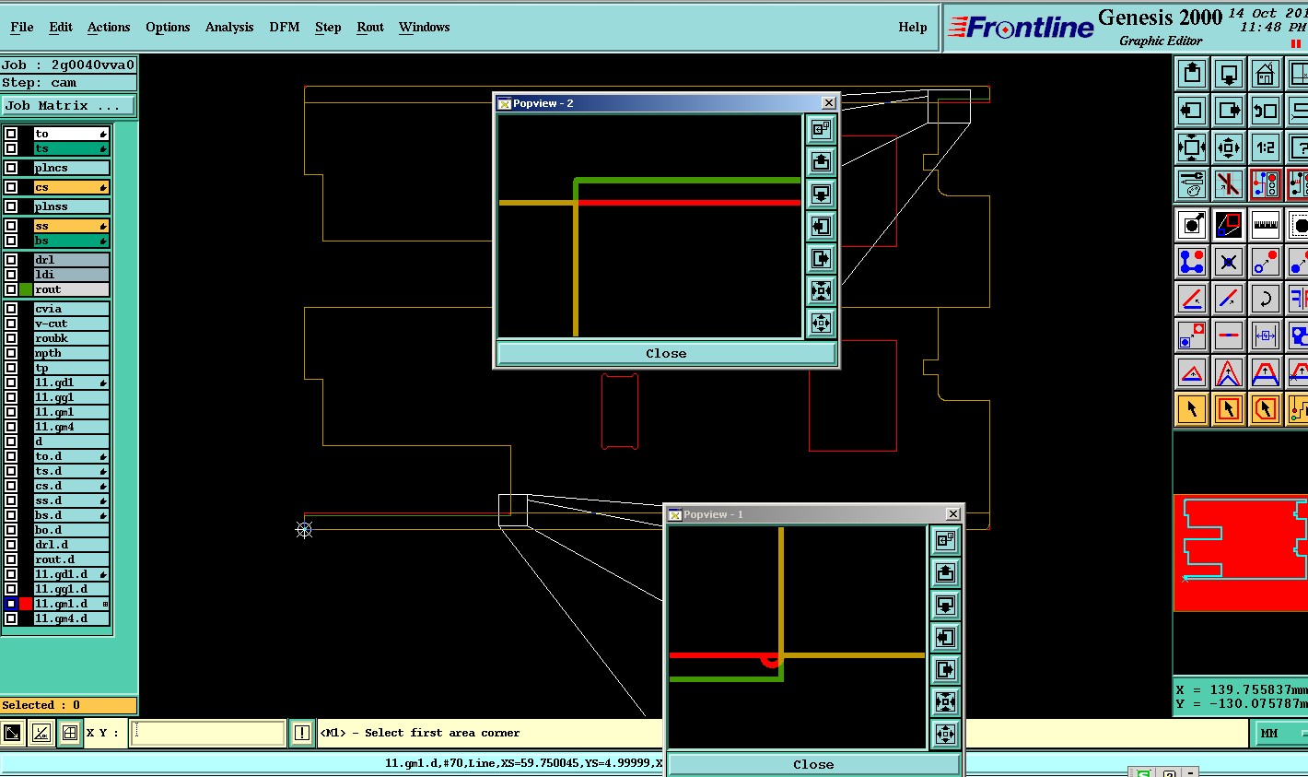Select the ss layer name row
The image size is (1308, 777).
72,226
